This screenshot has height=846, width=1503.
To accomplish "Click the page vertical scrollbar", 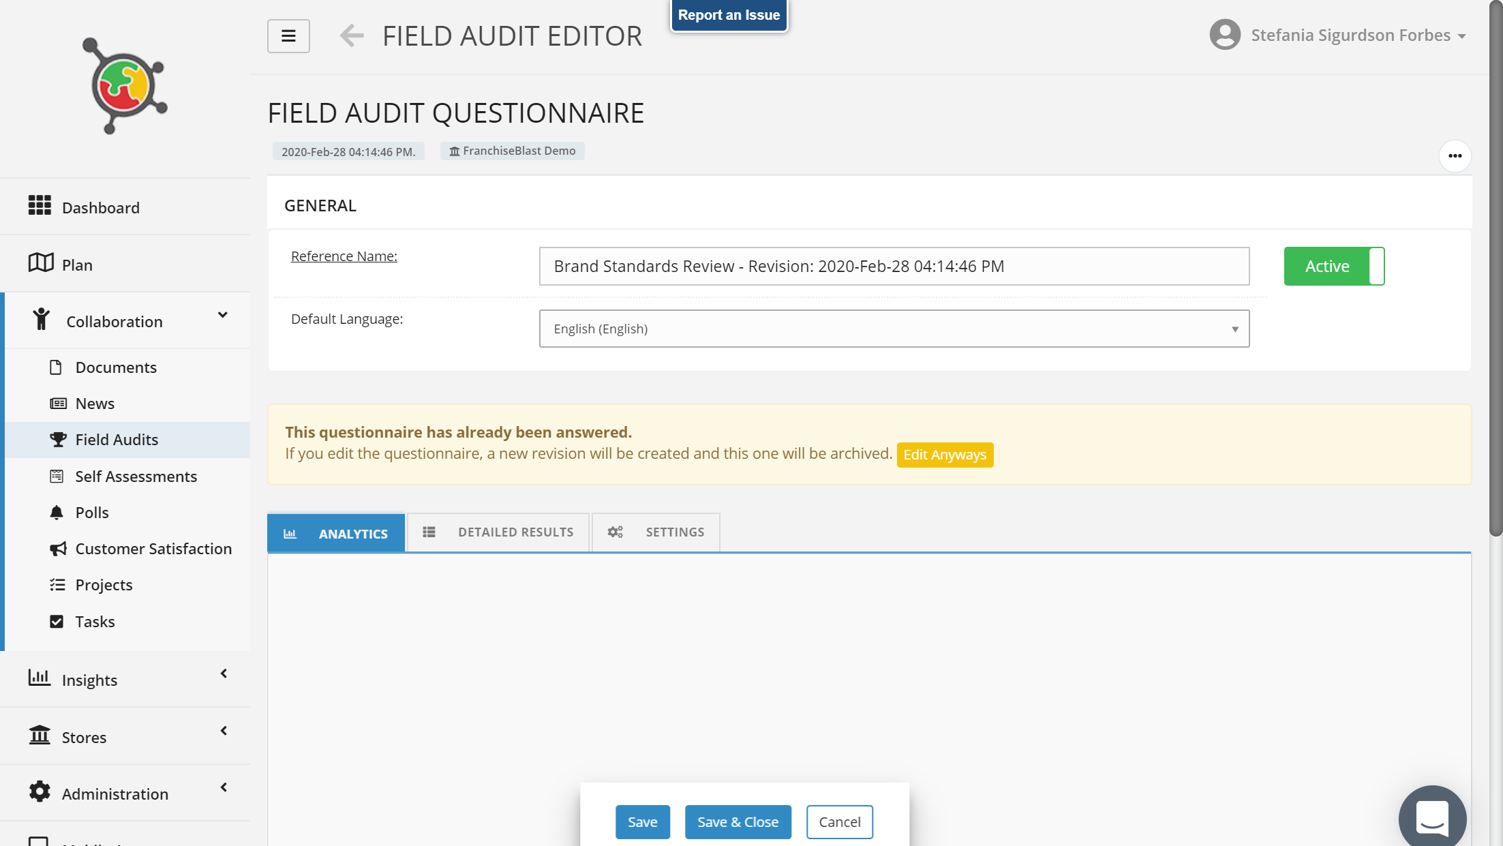I will [1496, 273].
